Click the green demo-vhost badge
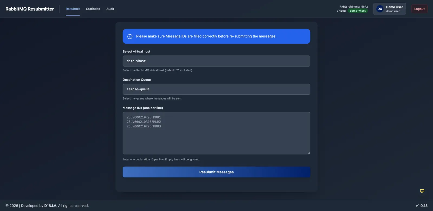Viewport: 433px width, 211px height. click(357, 11)
